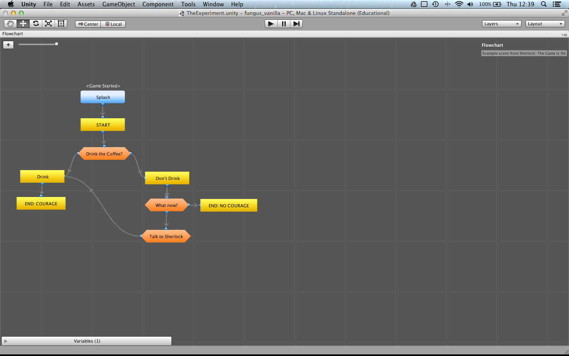Viewport: 569px width, 356px height.
Task: Toggle the Center pivot mode button
Action: pyautogui.click(x=88, y=24)
